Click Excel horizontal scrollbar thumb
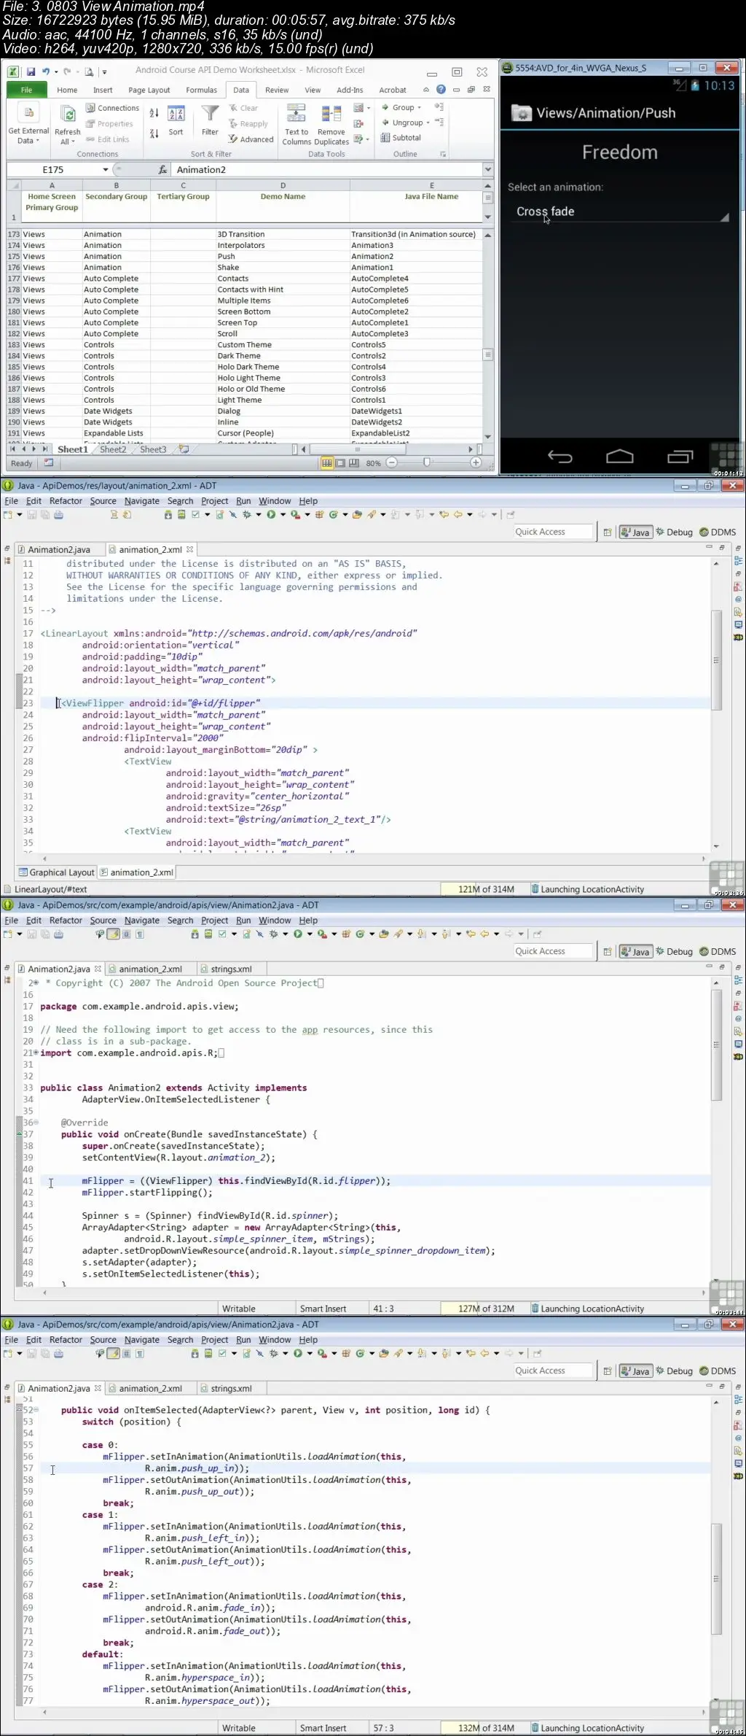The width and height of the screenshot is (746, 1736). pos(357,449)
